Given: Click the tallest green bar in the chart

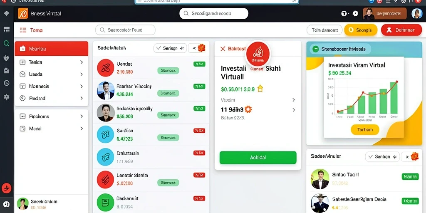Looking at the screenshot, I should (x=394, y=98).
